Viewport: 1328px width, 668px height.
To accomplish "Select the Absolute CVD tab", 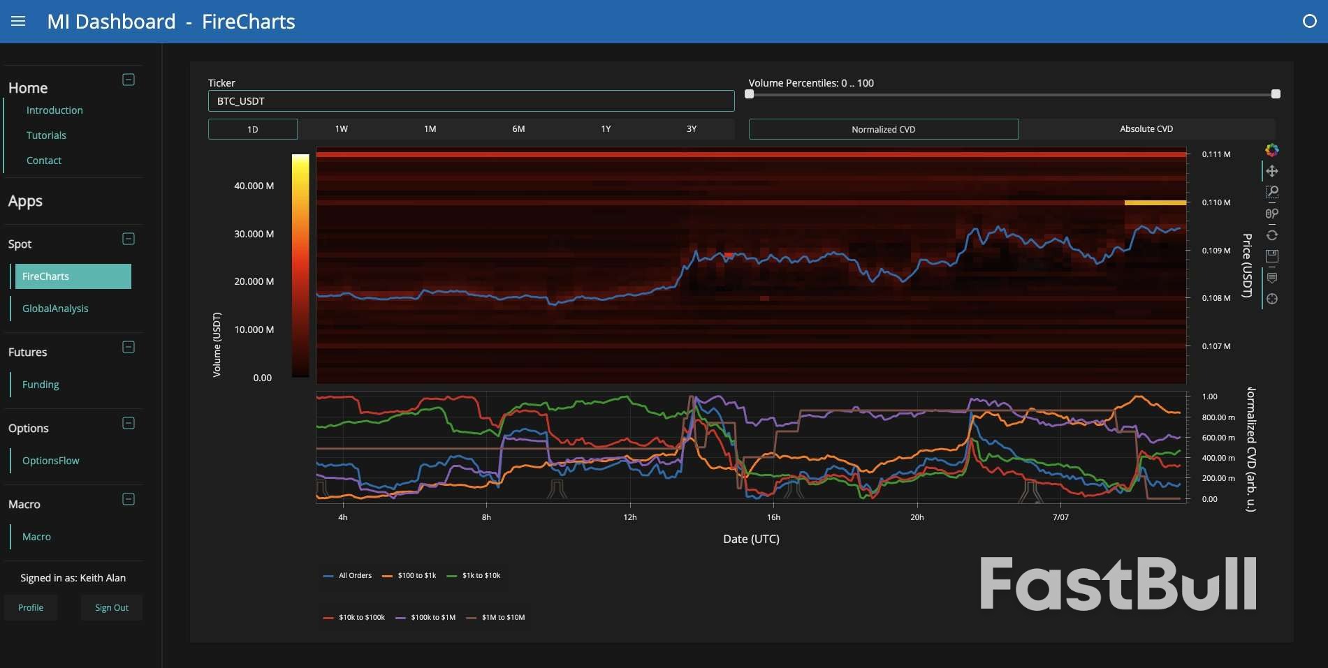I will pos(1146,129).
